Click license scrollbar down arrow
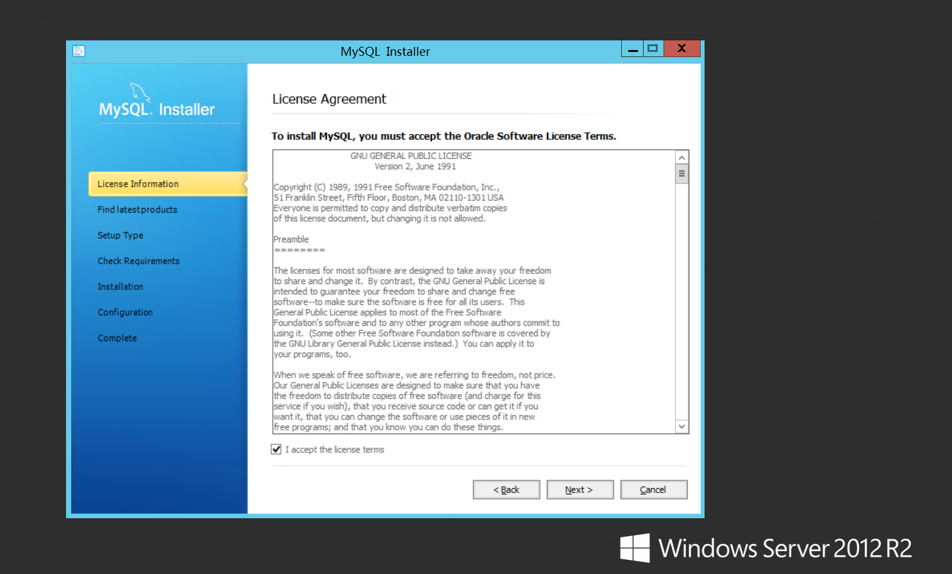This screenshot has width=952, height=574. click(682, 426)
